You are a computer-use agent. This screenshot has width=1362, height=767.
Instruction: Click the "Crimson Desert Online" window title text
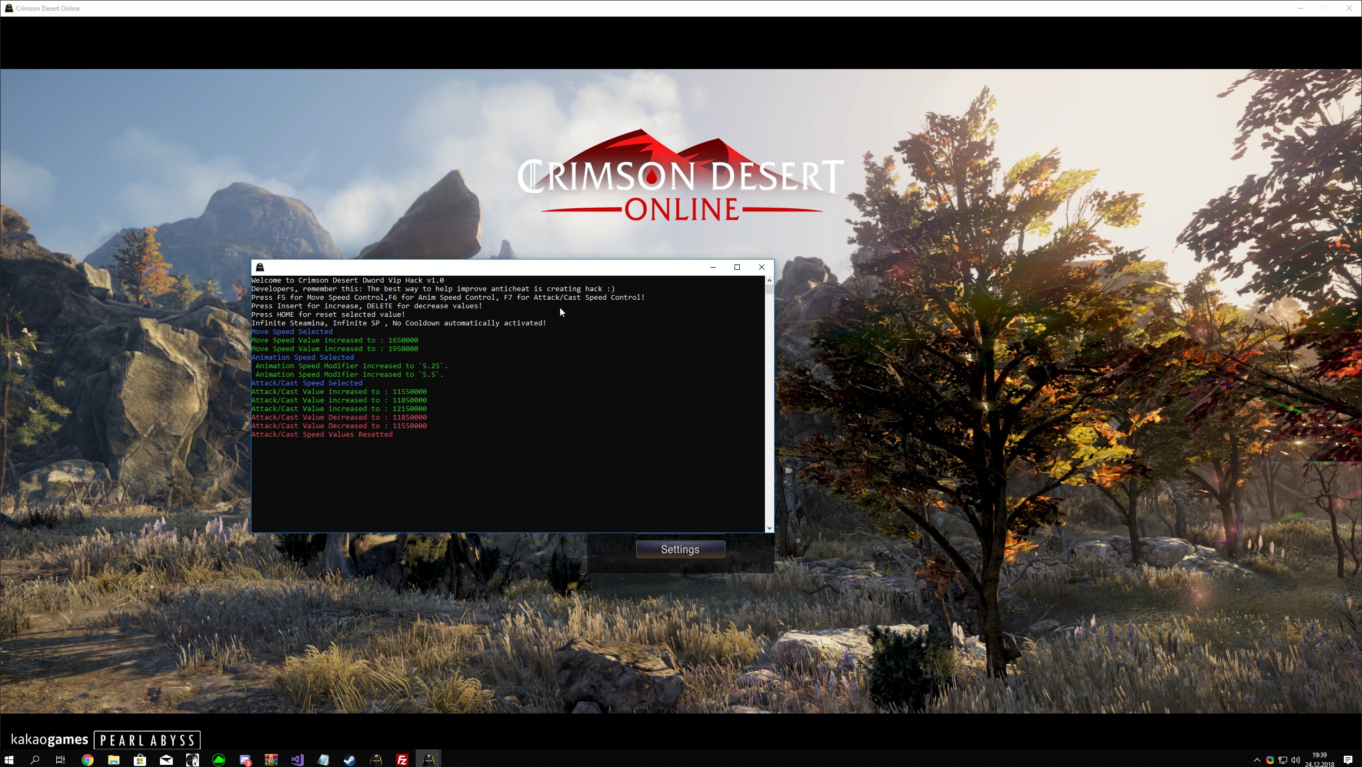(48, 9)
